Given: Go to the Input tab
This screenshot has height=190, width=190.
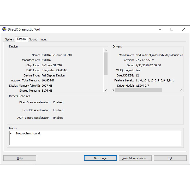Looking at the screenshot, I should 44,39.
